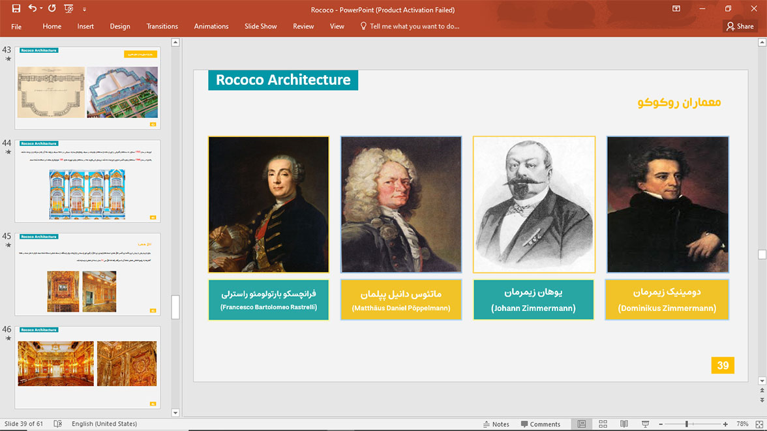Go to previous slide double-arrow button
Viewport: 767px width, 431px height.
point(762,391)
